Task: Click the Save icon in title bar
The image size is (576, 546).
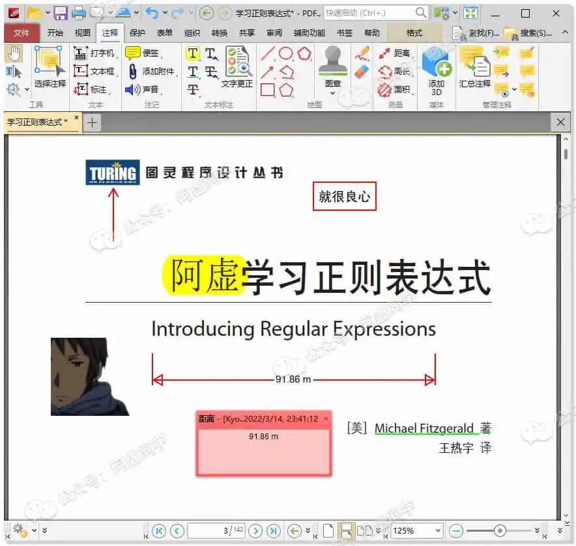Action: click(60, 13)
